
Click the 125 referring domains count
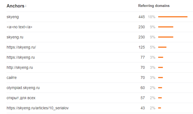click(141, 47)
